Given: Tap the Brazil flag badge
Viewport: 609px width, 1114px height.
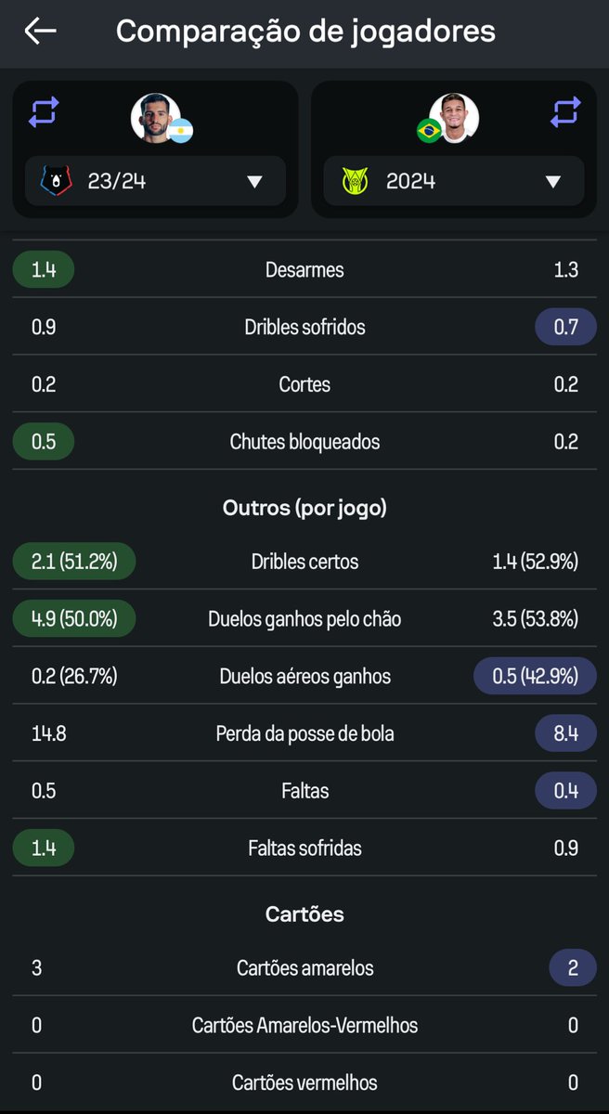Looking at the screenshot, I should (x=429, y=130).
